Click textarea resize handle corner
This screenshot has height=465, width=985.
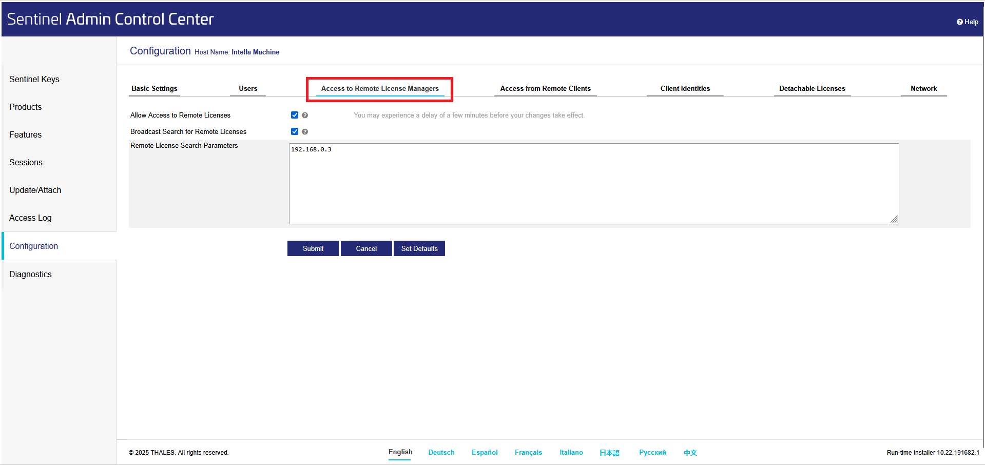894,219
